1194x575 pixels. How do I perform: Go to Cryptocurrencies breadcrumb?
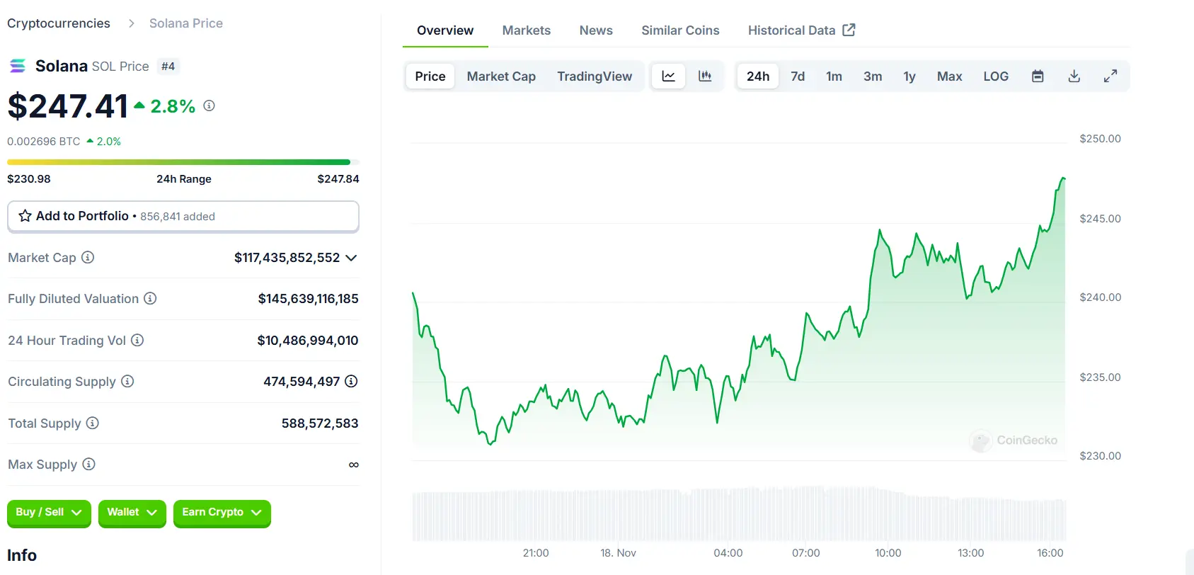click(59, 23)
